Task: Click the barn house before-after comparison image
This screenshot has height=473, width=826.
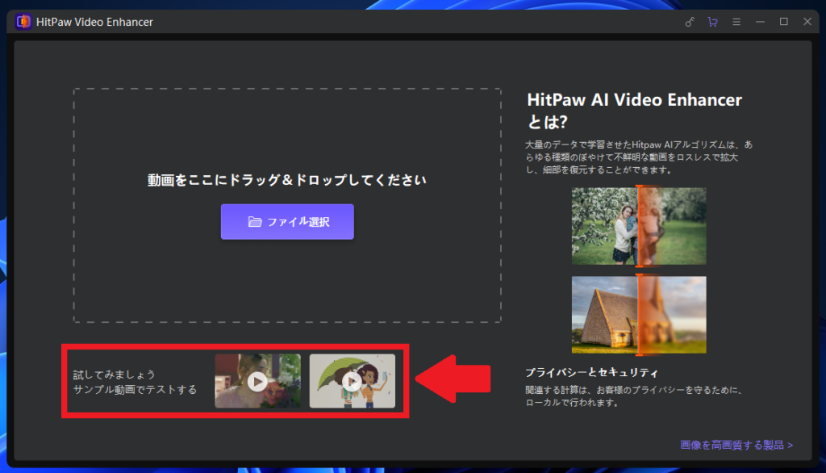Action: [639, 314]
